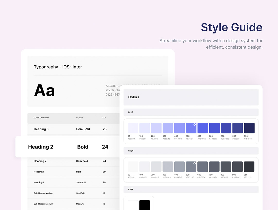
Task: Click the WEIGHT column header
Action: [80, 118]
